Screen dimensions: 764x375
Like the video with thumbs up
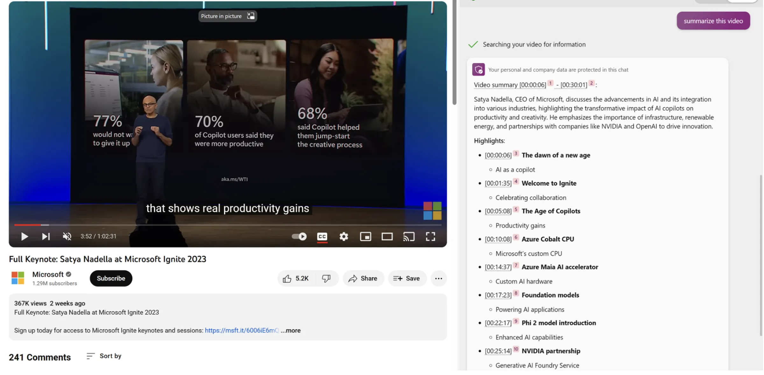[x=288, y=278]
